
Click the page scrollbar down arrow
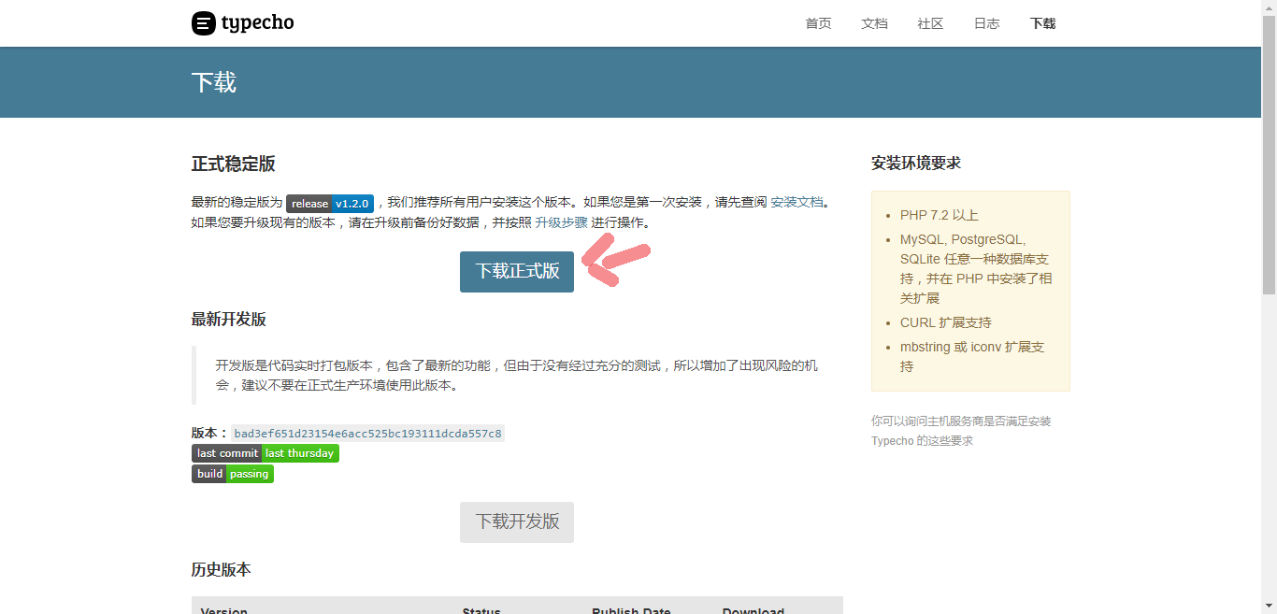[x=1269, y=607]
